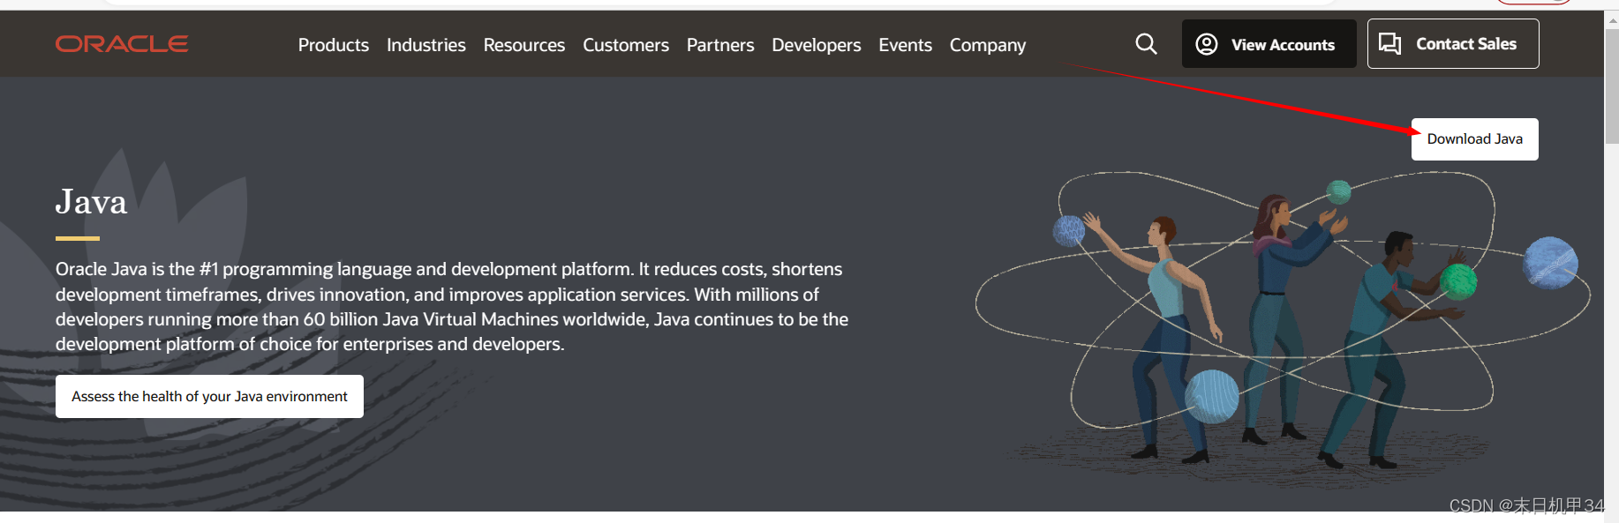Click the illustration of people with orbs

1283,322
